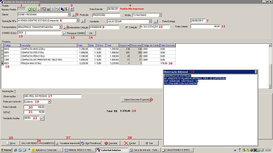Delete order with Excluir button
This screenshot has height=153, width=273.
click(x=130, y=143)
